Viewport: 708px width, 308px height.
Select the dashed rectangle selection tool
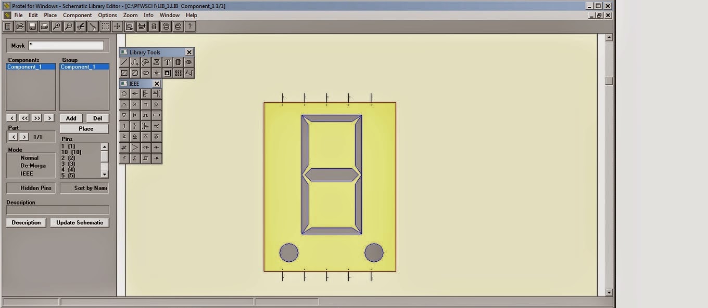point(105,26)
